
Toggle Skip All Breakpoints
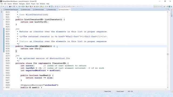tap(16, 6)
